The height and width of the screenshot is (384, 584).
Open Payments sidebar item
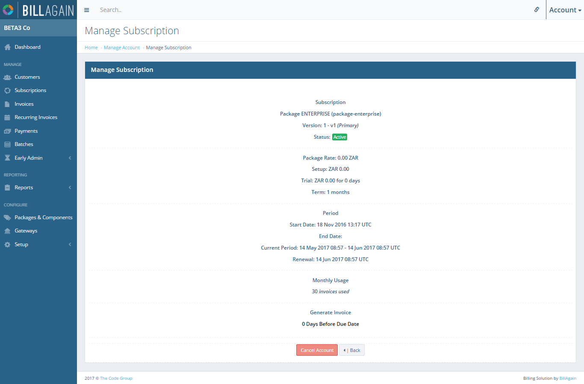coord(26,131)
